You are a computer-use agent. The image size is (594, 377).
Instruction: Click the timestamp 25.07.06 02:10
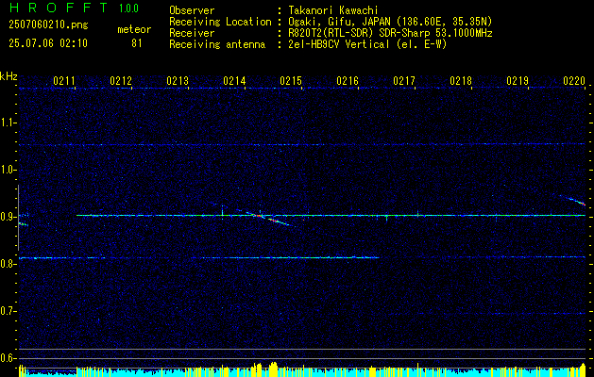click(48, 43)
